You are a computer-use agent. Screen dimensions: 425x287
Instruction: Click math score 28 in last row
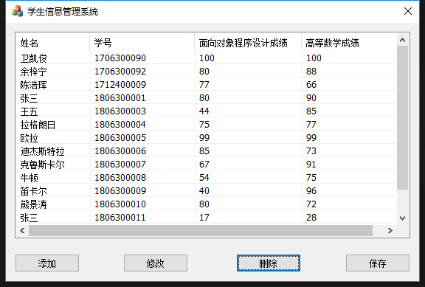(311, 218)
